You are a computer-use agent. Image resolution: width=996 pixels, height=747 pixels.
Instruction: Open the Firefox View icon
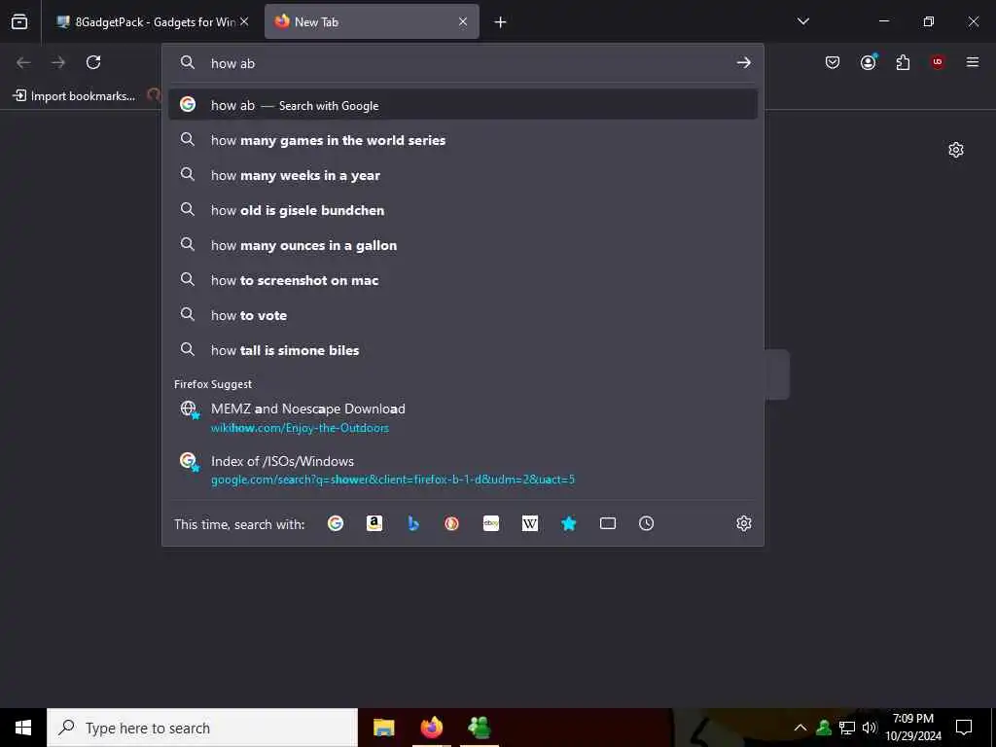coord(19,21)
